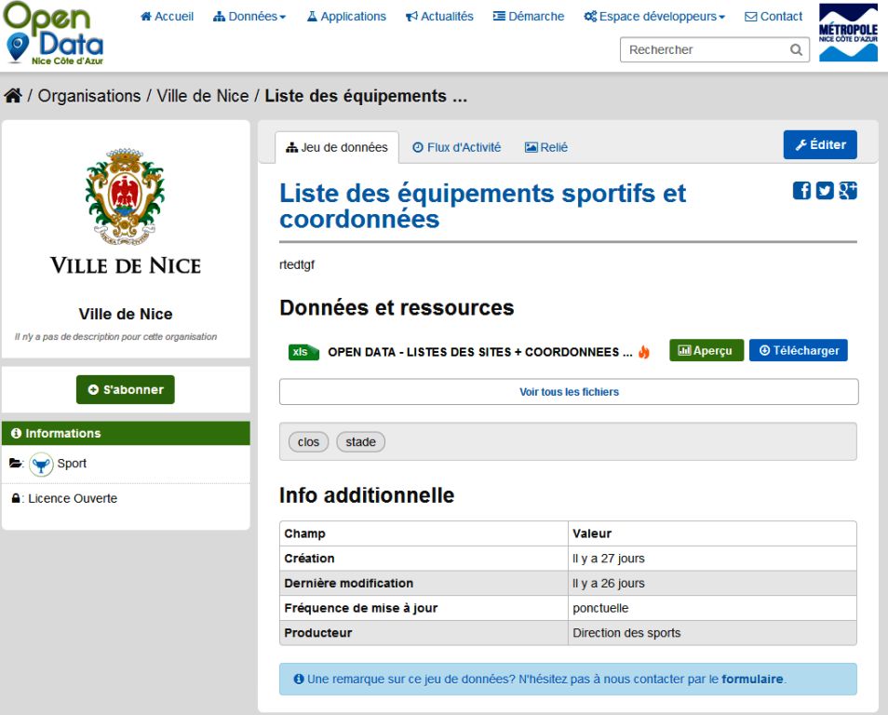Subscribe using the S'abonner button
The image size is (888, 715).
coord(125,390)
